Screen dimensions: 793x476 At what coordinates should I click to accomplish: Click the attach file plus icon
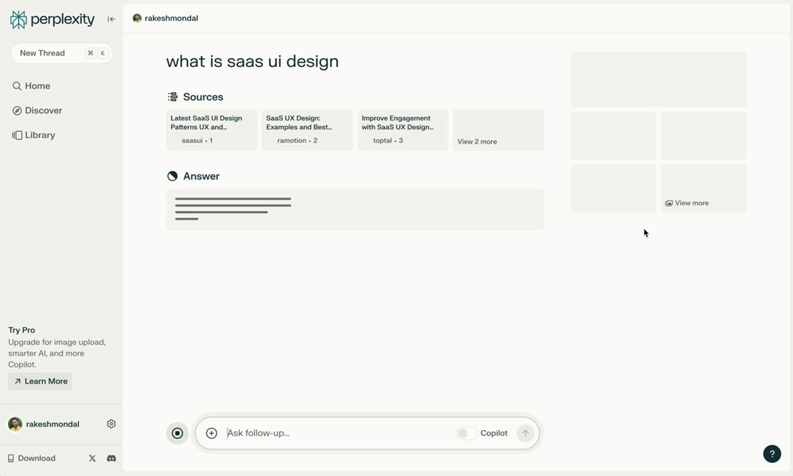tap(211, 433)
